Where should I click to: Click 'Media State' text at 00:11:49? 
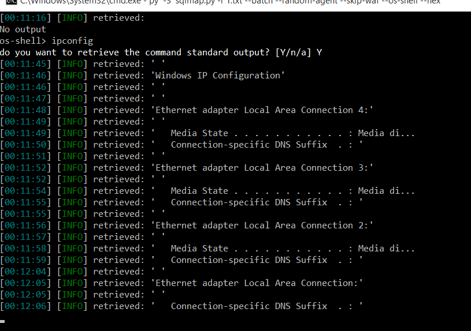(199, 133)
